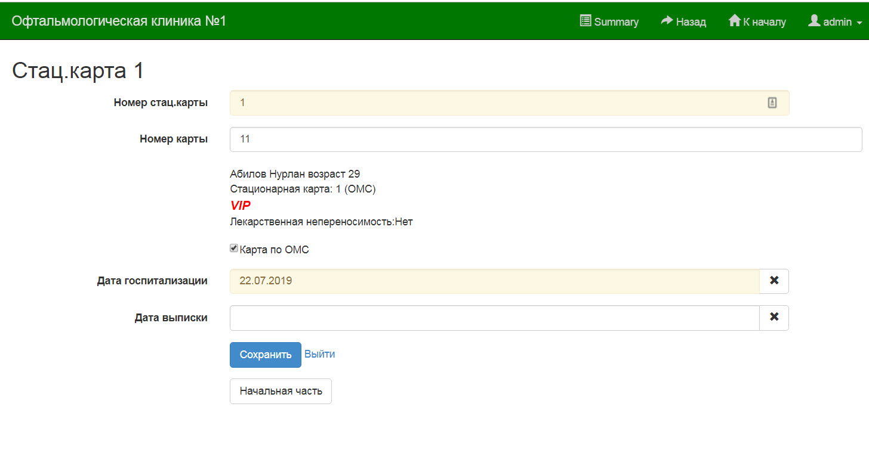Expand the admin dropdown caret
869x450 pixels.
click(859, 23)
